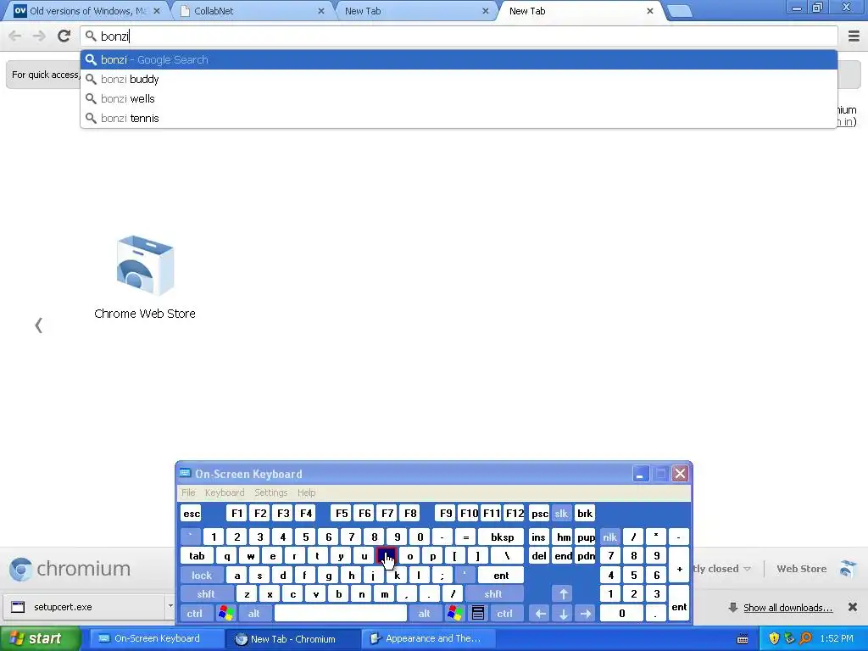Click the magnifier tray icon

click(x=805, y=638)
